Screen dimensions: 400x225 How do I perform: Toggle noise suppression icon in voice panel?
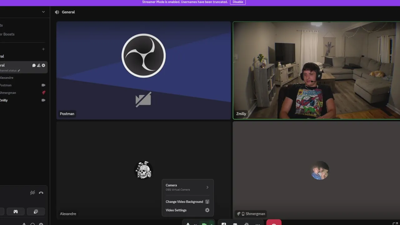(x=32, y=193)
